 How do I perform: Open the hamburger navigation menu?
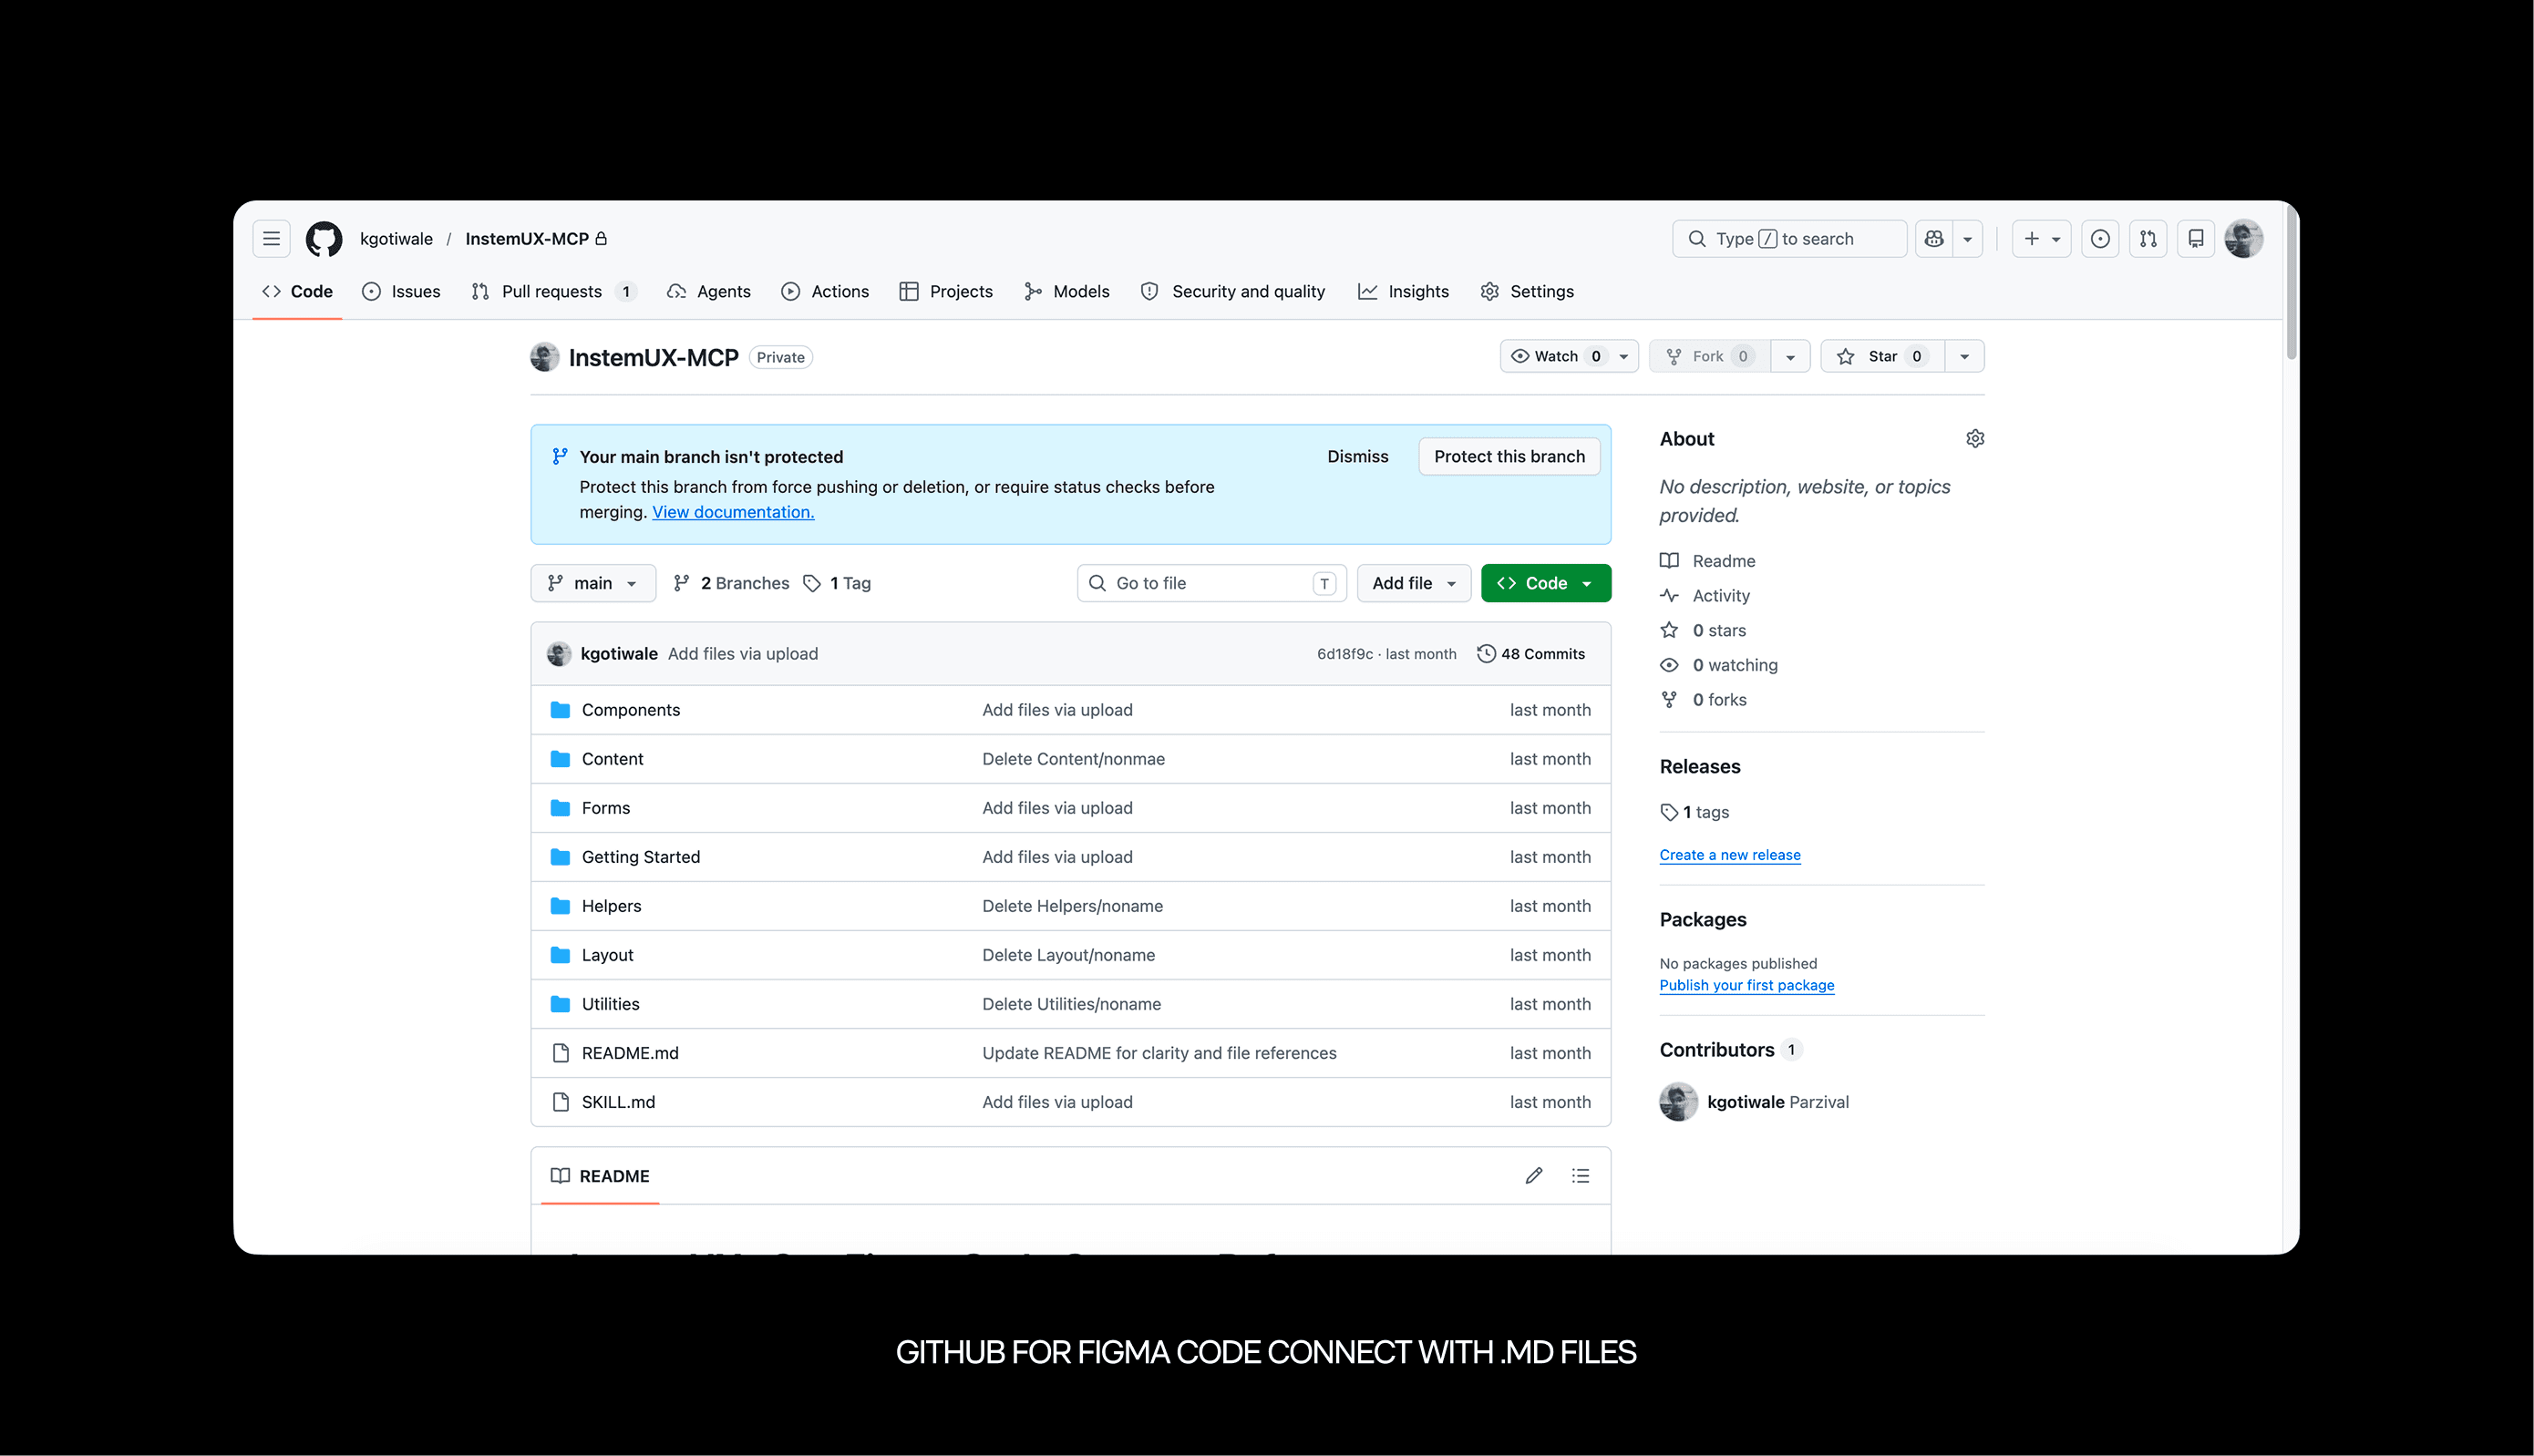click(271, 239)
